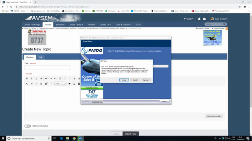Open the emoticon picker
Viewport: 252px width, 141px height.
pos(60,78)
